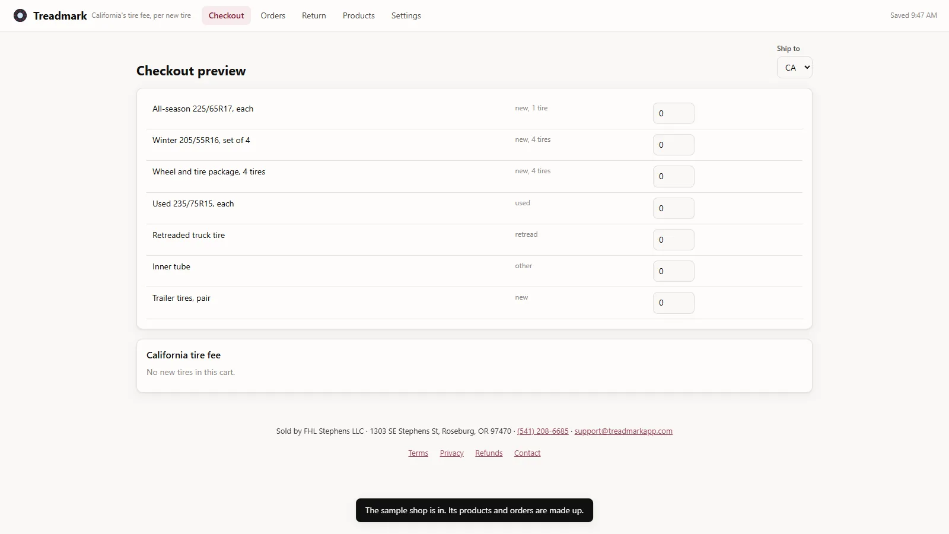Call the (541) 208-6685 phone link
Screen dimensions: 949x534
543,431
